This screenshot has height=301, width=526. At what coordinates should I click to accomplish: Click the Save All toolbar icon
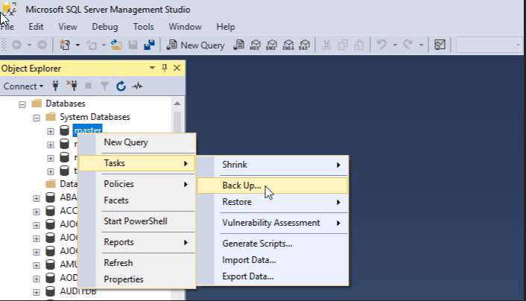(x=149, y=45)
